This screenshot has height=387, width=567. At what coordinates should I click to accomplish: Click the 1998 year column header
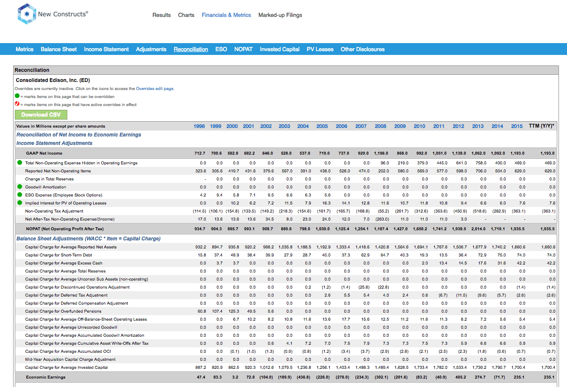click(199, 126)
